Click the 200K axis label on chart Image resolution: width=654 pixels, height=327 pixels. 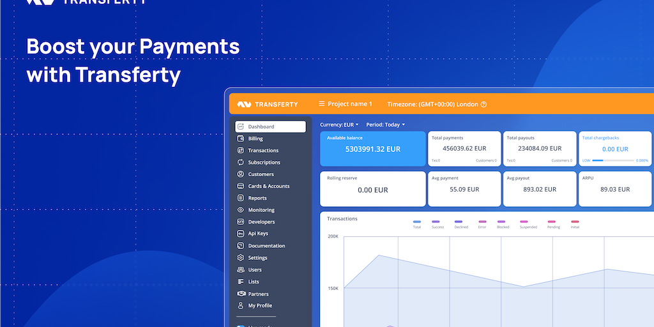coord(333,236)
